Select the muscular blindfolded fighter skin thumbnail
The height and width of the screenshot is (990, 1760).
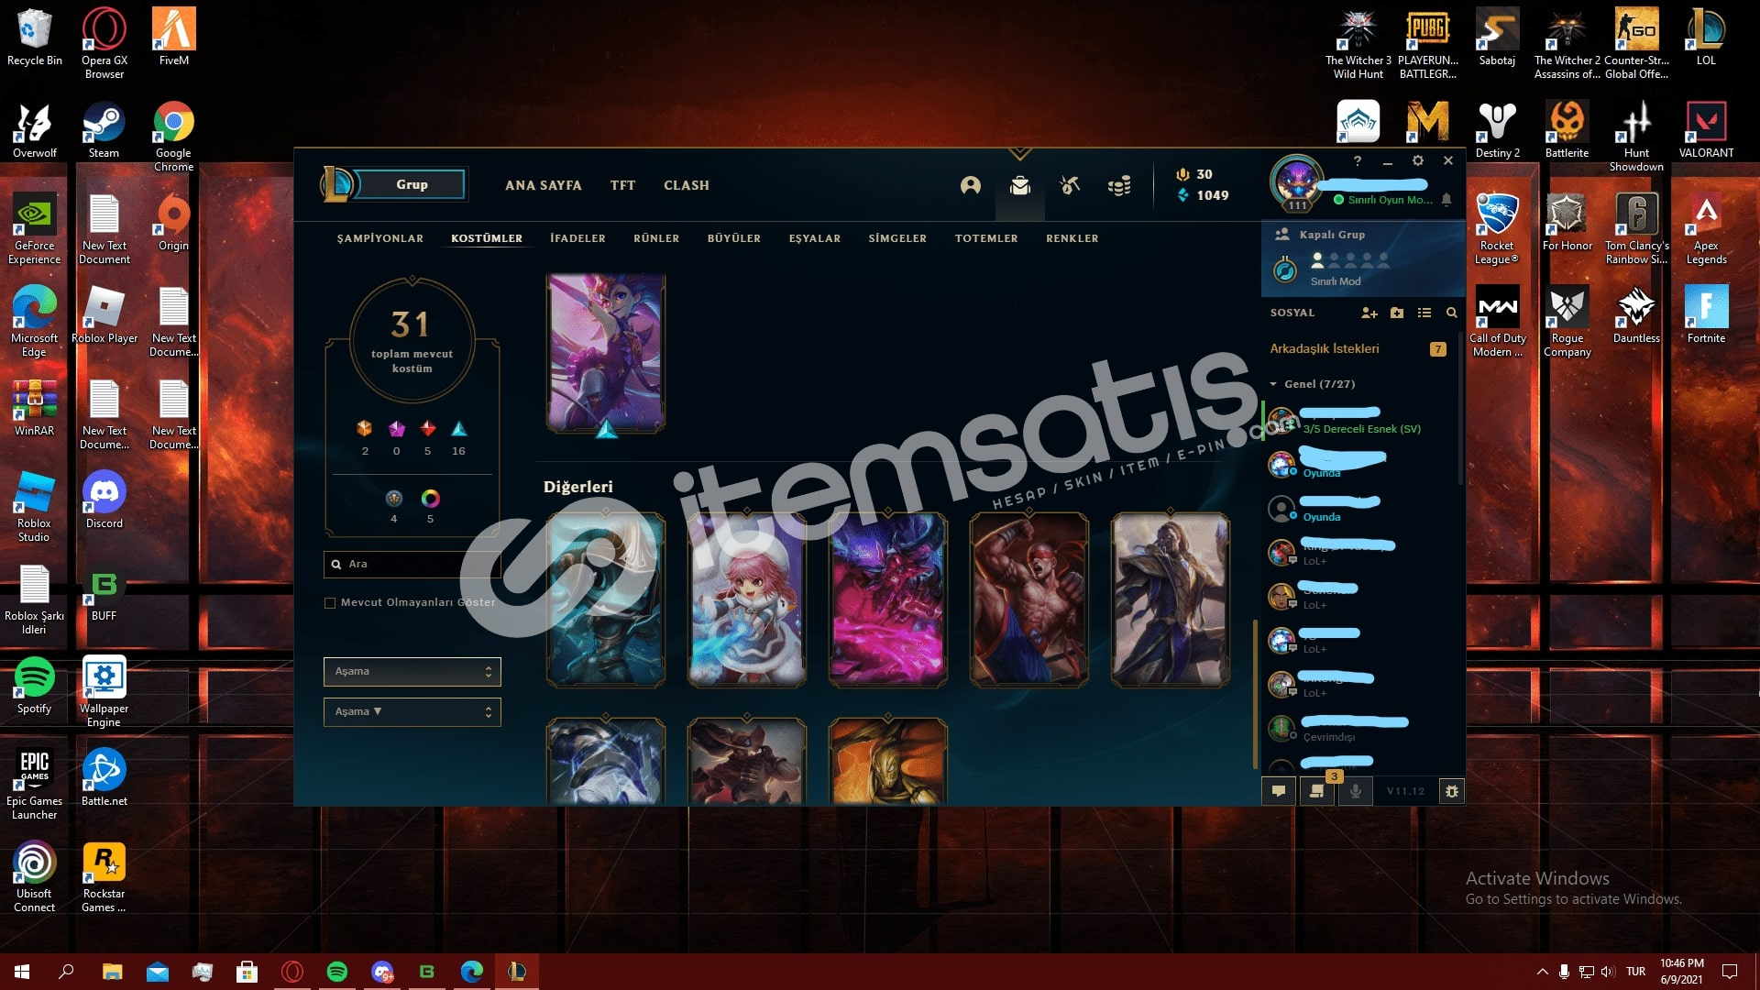coord(1029,600)
